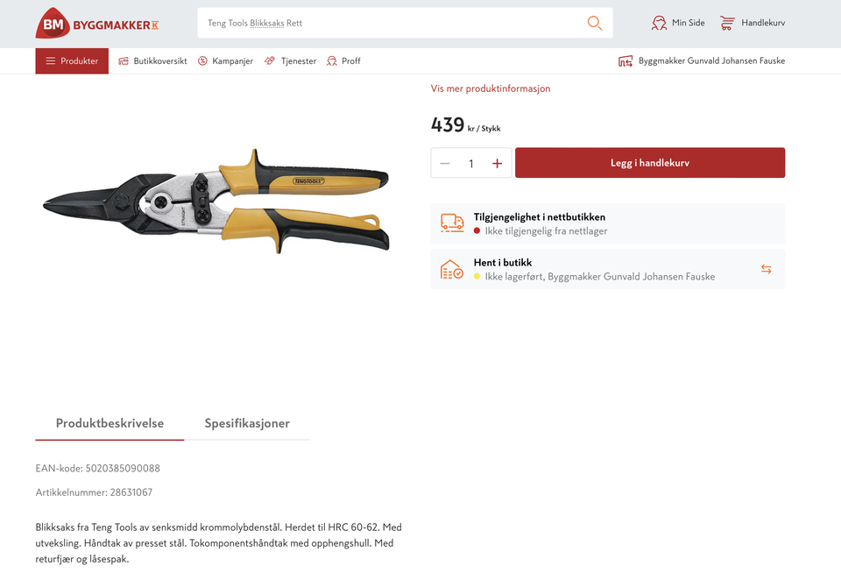The width and height of the screenshot is (841, 580).
Task: Open the Produkter hamburger menu
Action: click(x=72, y=61)
